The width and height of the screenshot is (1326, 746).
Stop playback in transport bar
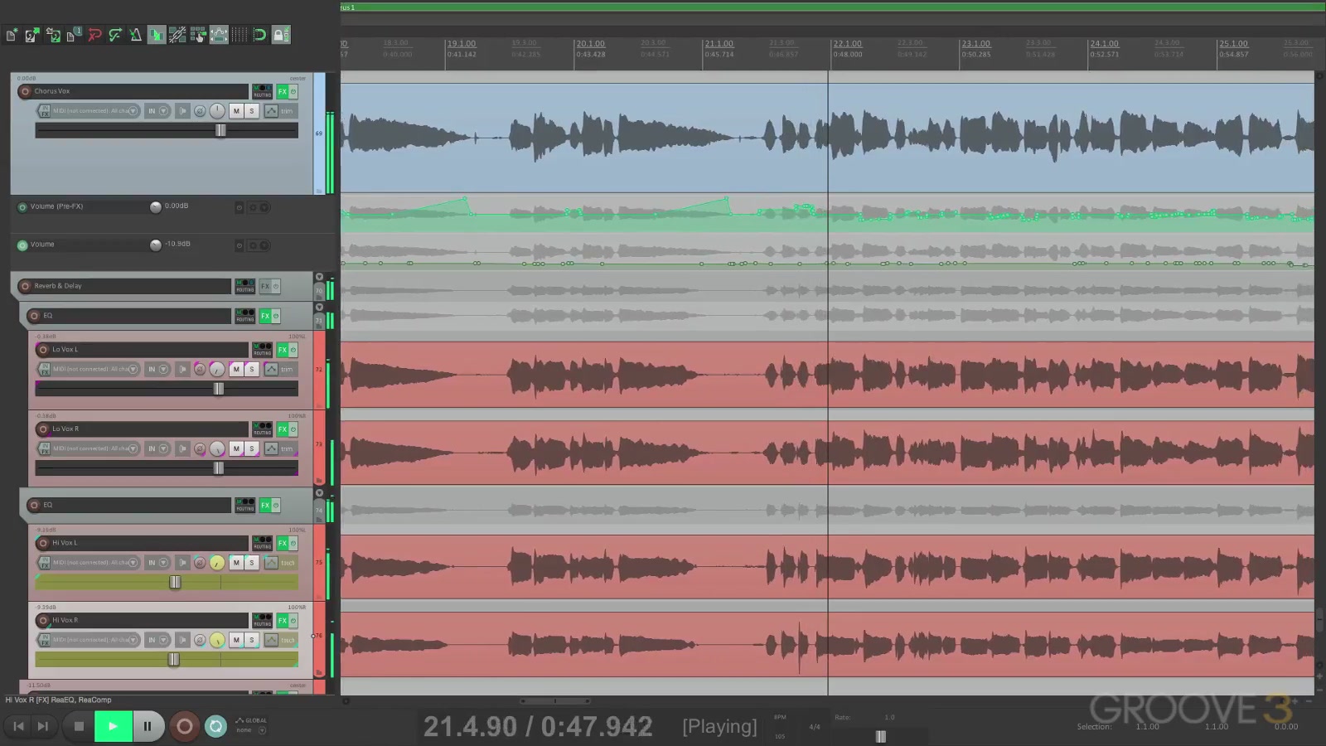point(79,726)
